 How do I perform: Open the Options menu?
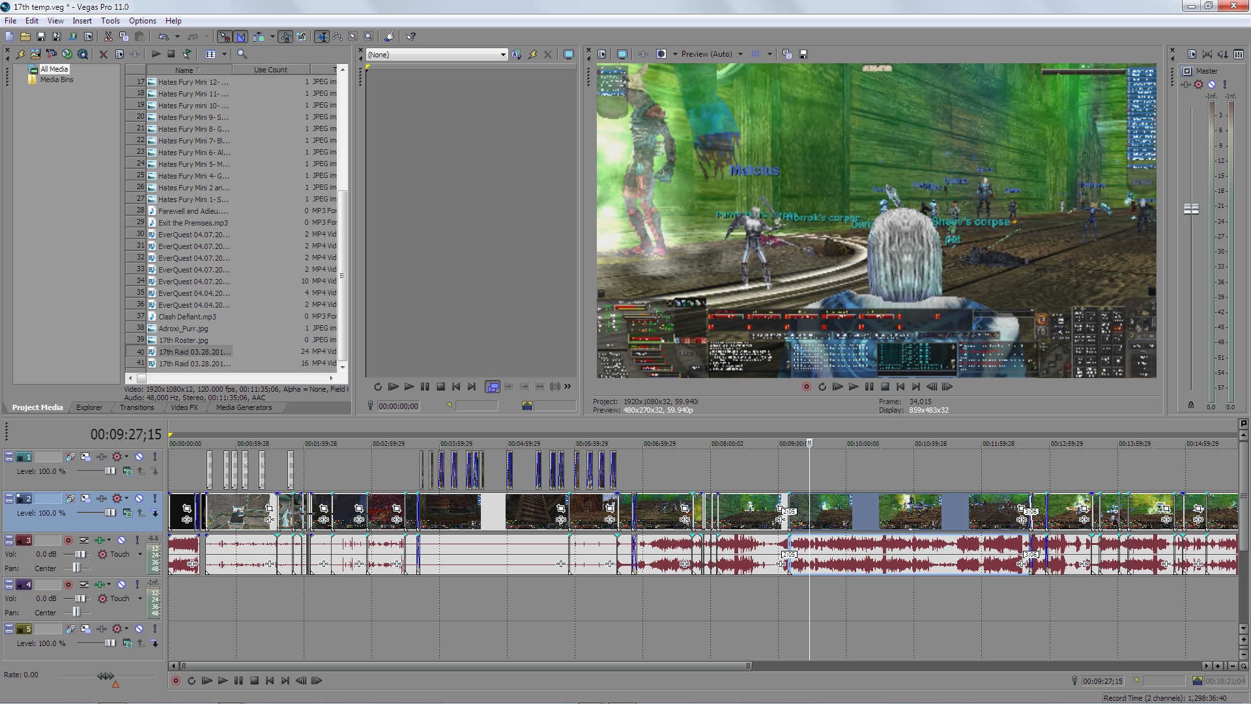pyautogui.click(x=142, y=21)
